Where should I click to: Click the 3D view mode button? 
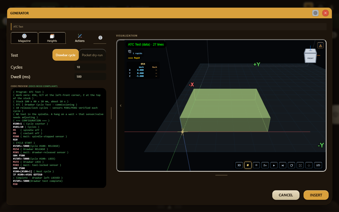point(239,165)
